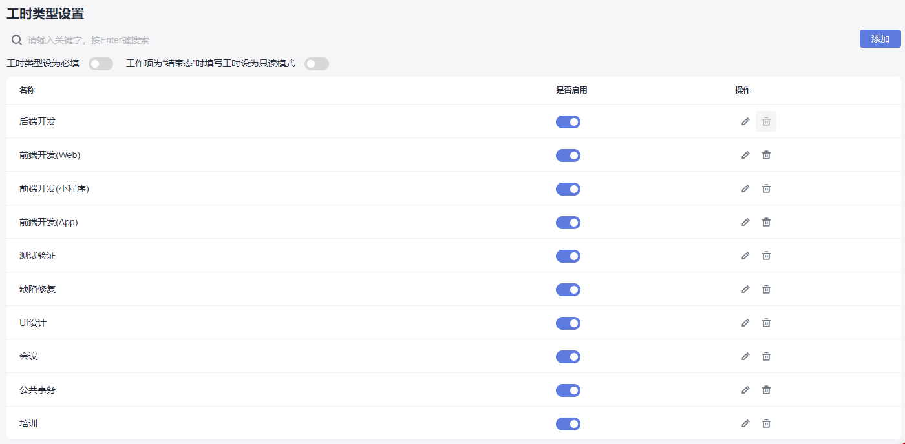Delete the 会议 work type
Image resolution: width=905 pixels, height=444 pixels.
point(766,356)
